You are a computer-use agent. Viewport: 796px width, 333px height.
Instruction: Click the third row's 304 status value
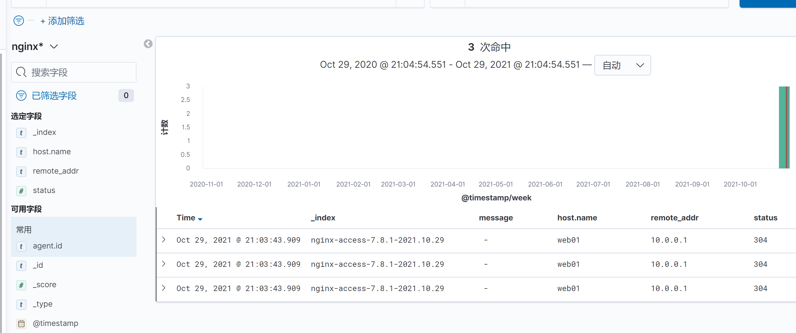761,288
